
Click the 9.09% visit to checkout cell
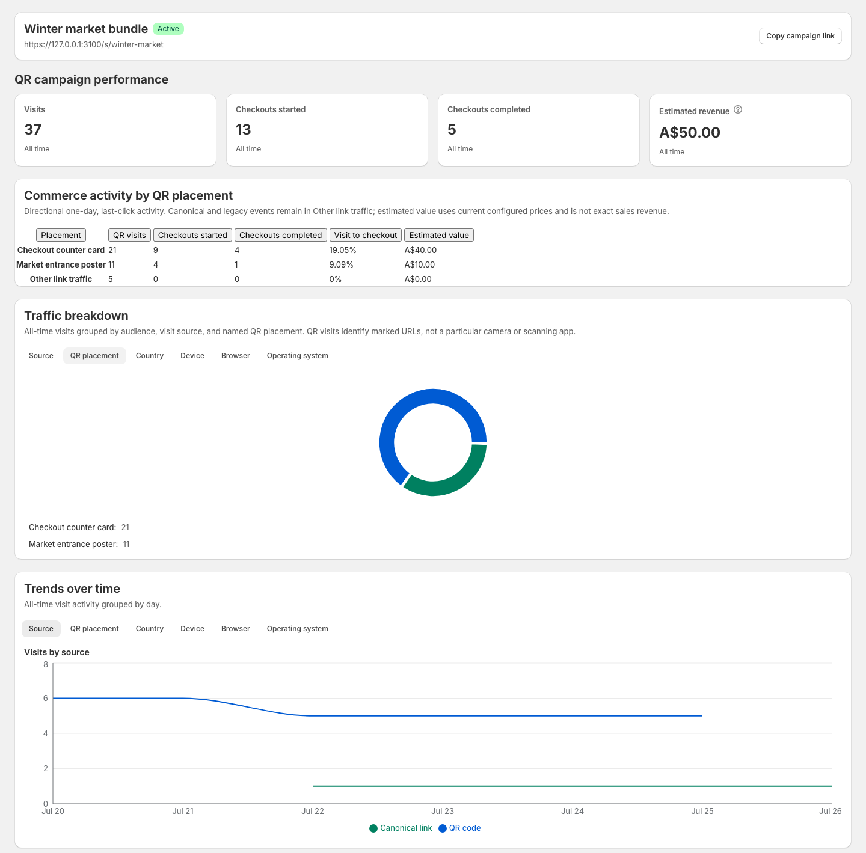point(341,264)
